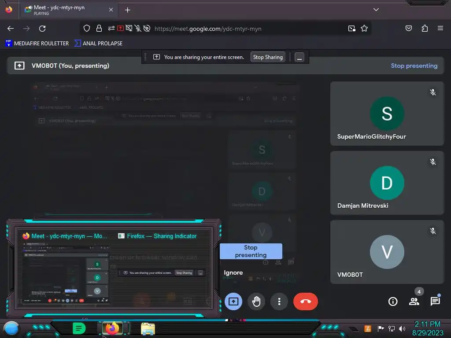Click Firefox icon on taskbar
The image size is (451, 338).
click(x=112, y=328)
